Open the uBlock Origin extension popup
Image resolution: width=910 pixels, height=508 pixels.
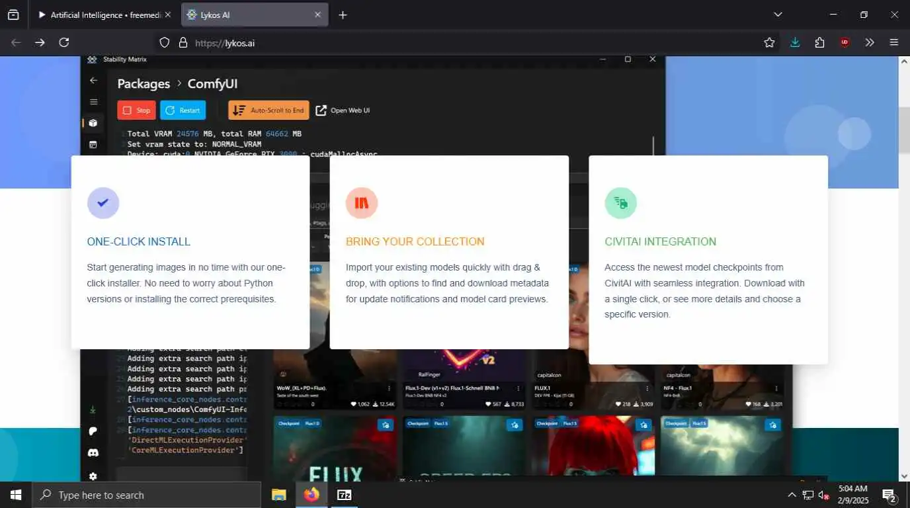pyautogui.click(x=845, y=42)
